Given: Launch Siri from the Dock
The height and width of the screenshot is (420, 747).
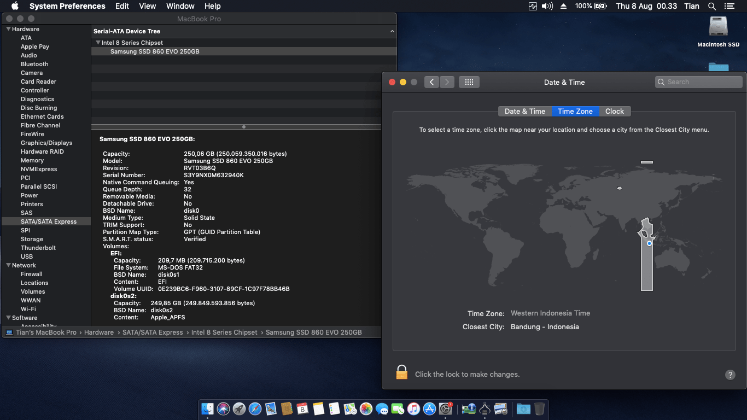Looking at the screenshot, I should coord(223,409).
